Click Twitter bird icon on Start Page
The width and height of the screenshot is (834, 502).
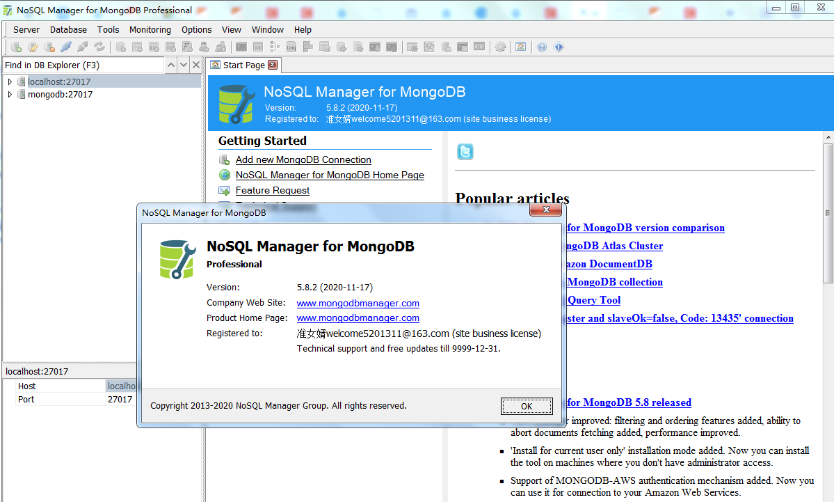tap(465, 152)
